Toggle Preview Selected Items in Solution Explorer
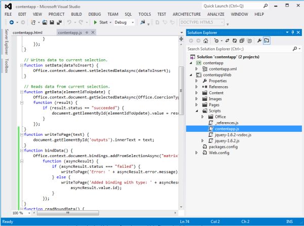The image size is (304, 226). [x=267, y=41]
